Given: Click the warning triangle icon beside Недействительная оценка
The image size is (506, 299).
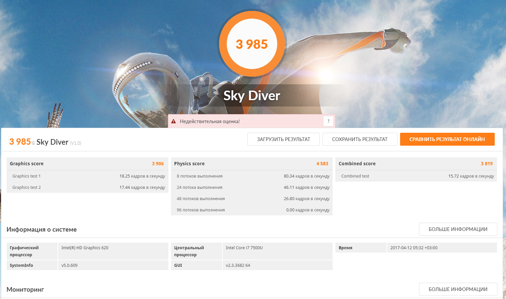Looking at the screenshot, I should click(173, 121).
